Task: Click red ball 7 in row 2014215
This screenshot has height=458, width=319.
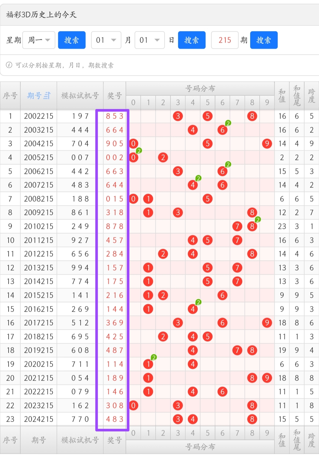Action: click(237, 281)
